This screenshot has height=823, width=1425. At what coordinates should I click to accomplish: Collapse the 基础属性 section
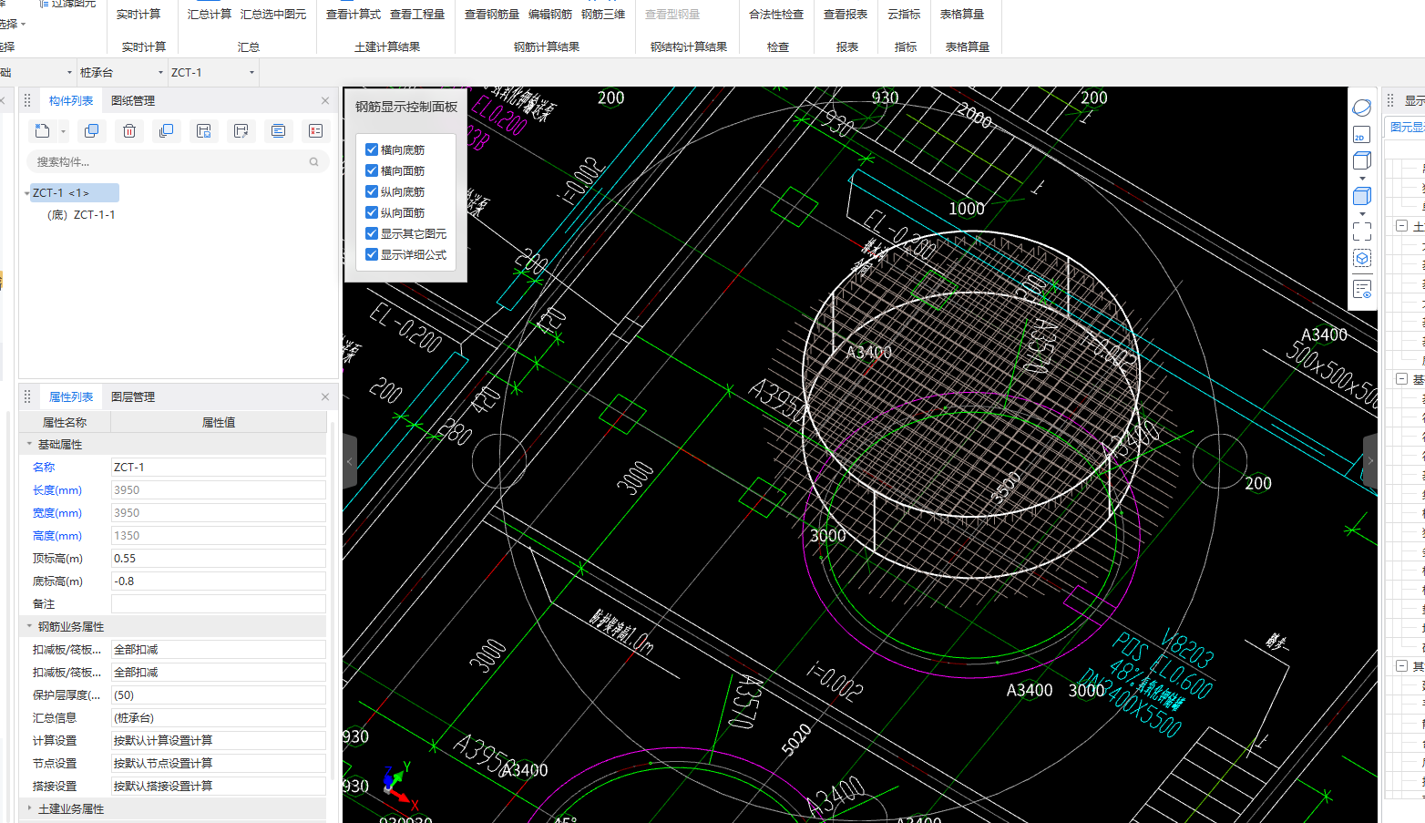[29, 445]
